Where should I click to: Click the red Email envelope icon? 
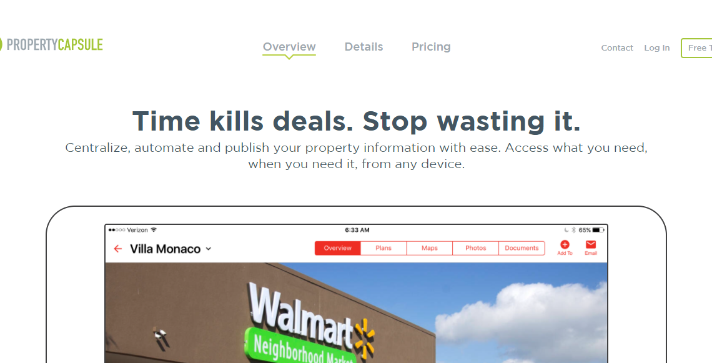click(591, 244)
